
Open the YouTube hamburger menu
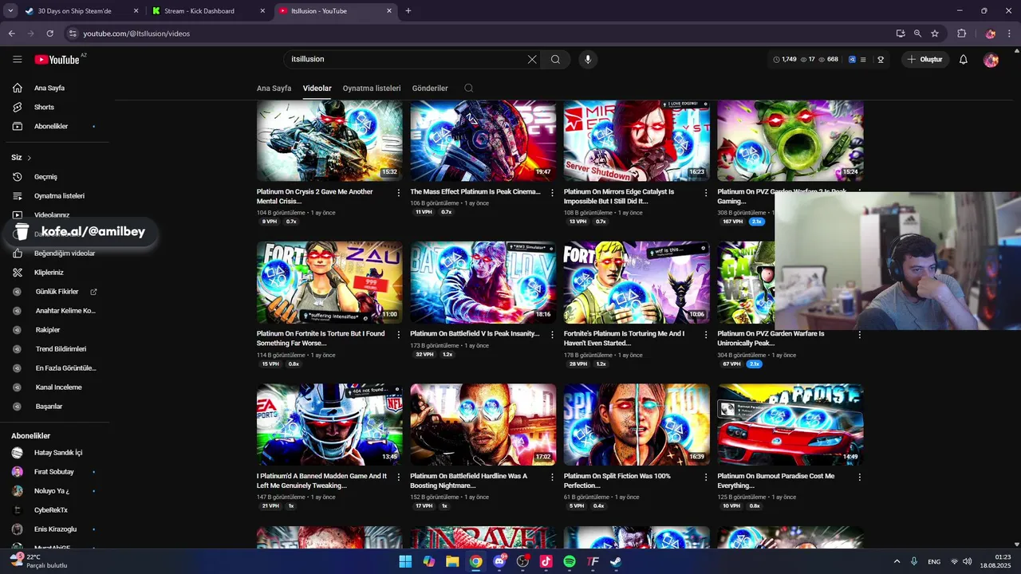(18, 59)
